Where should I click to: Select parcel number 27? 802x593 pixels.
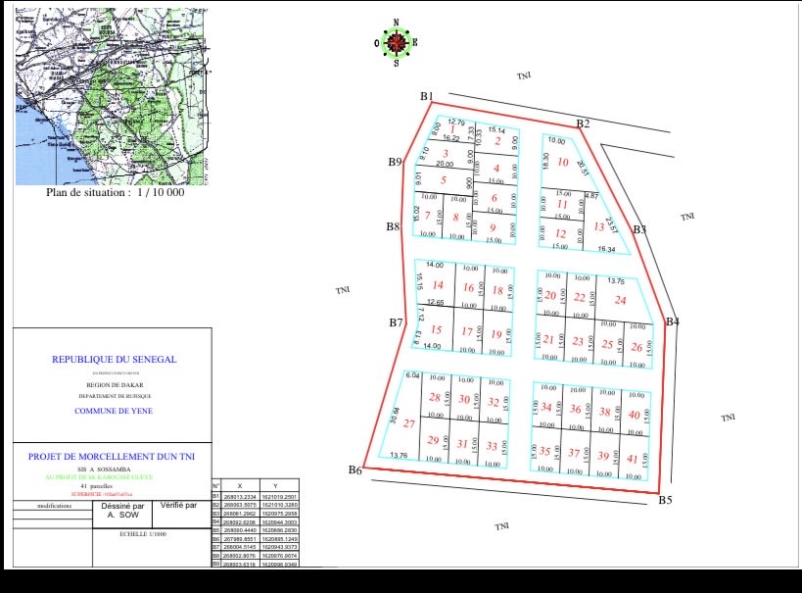408,423
